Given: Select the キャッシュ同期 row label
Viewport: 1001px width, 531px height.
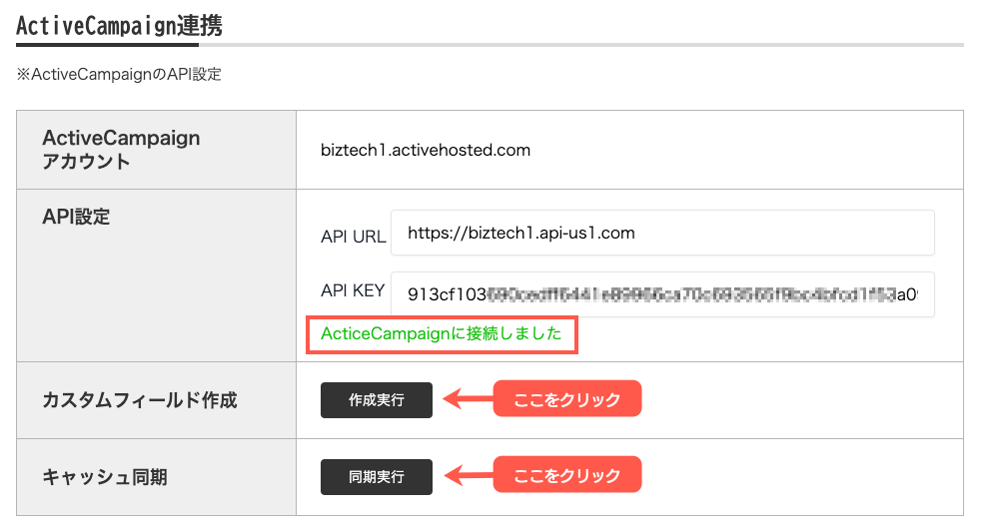Looking at the screenshot, I should tap(105, 477).
